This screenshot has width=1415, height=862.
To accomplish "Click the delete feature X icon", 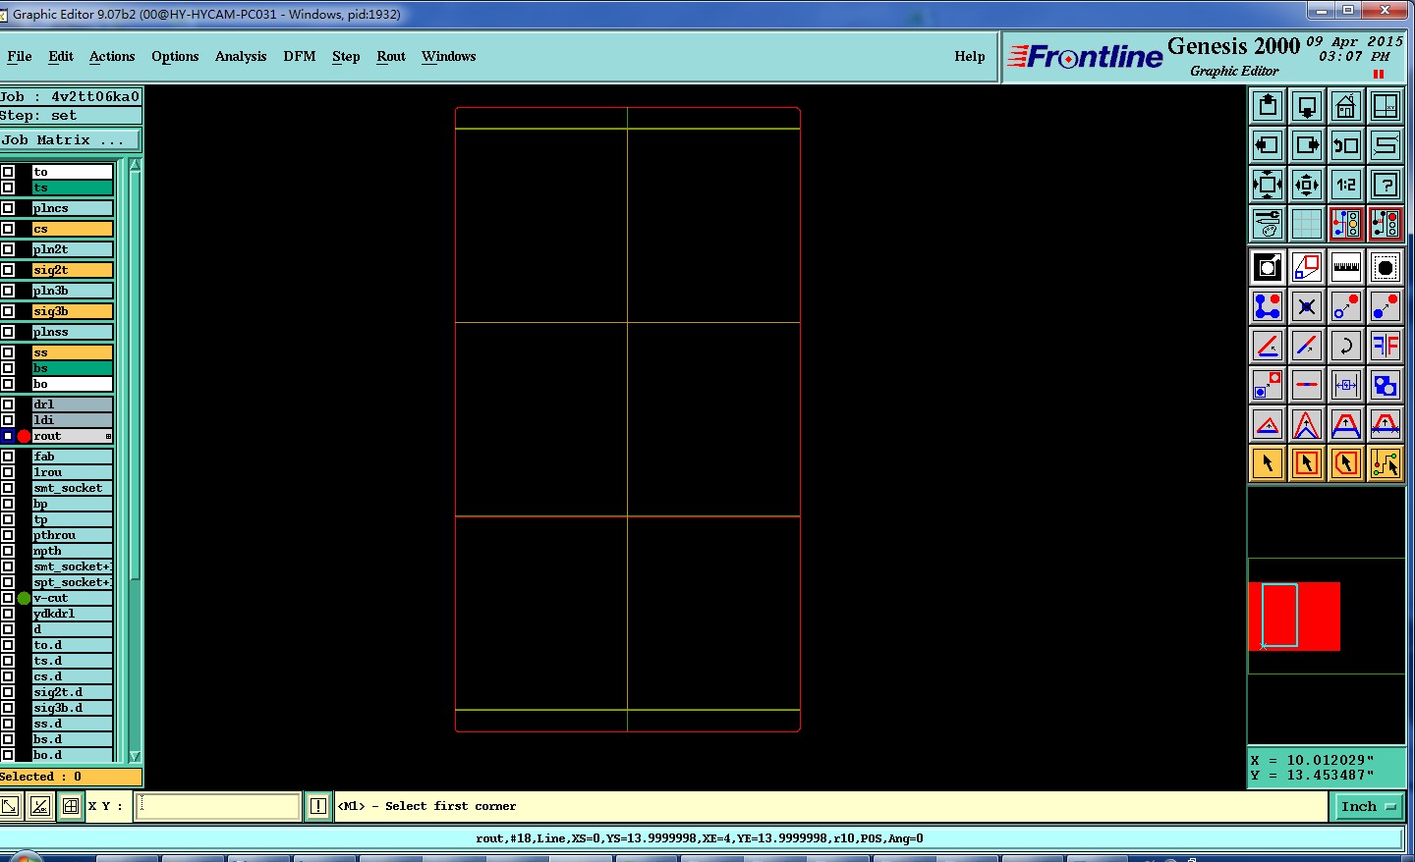I will click(x=1307, y=306).
